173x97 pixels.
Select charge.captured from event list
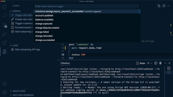coord(87,24)
